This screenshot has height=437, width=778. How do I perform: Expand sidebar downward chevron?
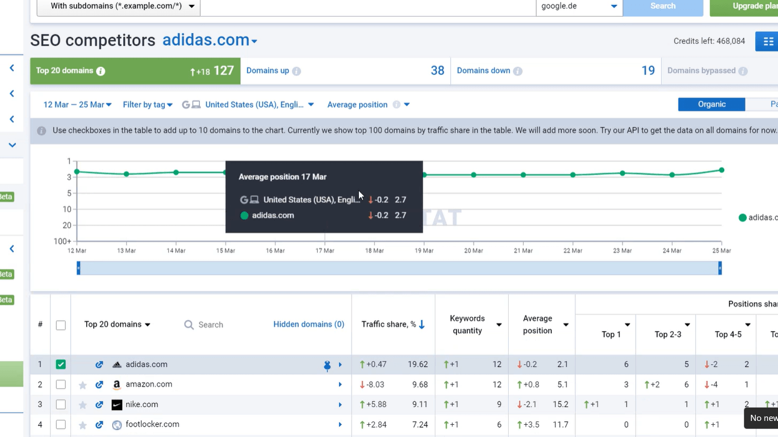pos(12,145)
